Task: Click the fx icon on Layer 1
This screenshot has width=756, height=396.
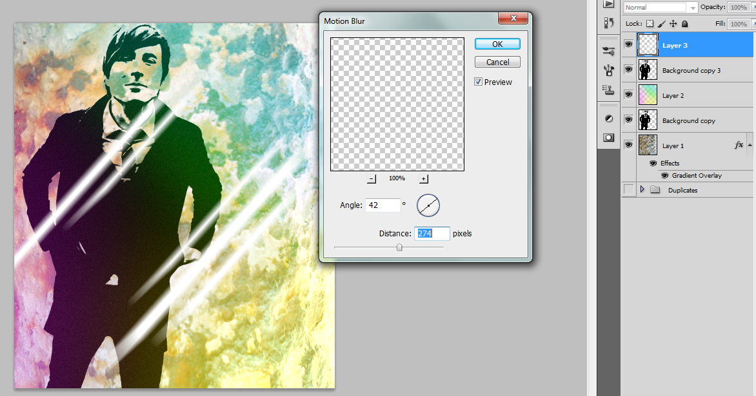Action: coord(739,145)
